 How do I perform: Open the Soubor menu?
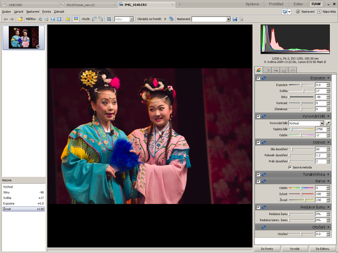tap(6, 12)
